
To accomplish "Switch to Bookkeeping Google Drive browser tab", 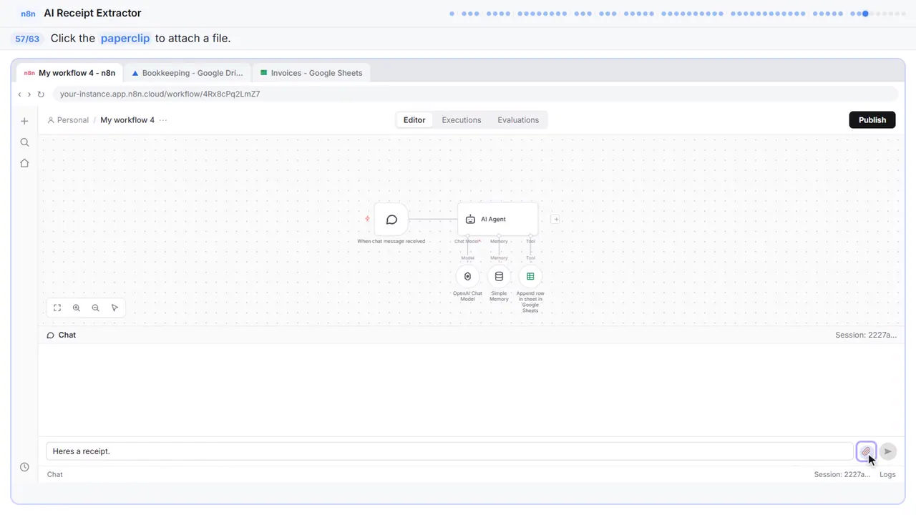I will [x=187, y=73].
